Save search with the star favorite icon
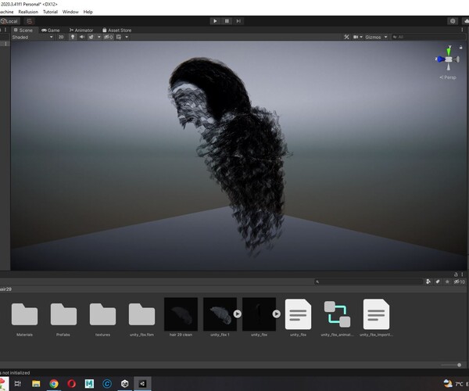The width and height of the screenshot is (469, 391). [x=447, y=282]
